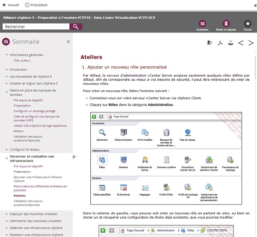Screen dimensions: 257x237
Task: Collapse Mettre en place des banques de données
Action: point(7,92)
